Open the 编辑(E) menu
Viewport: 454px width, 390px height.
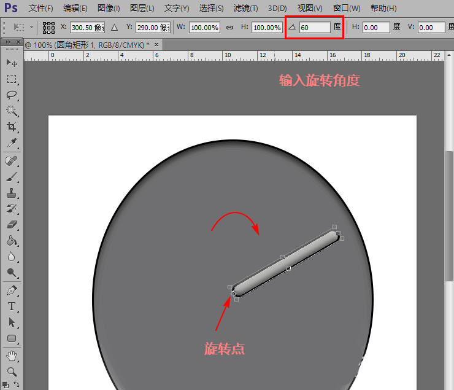tap(75, 8)
